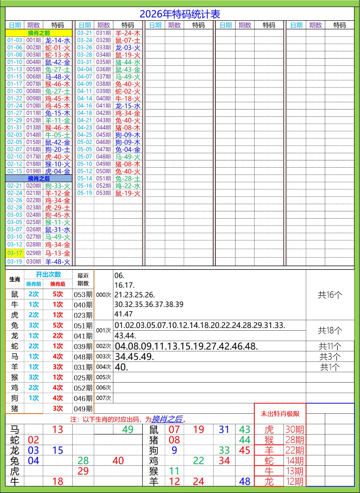
Task: Click red number 18 in the 牛 row
Action: point(57,481)
